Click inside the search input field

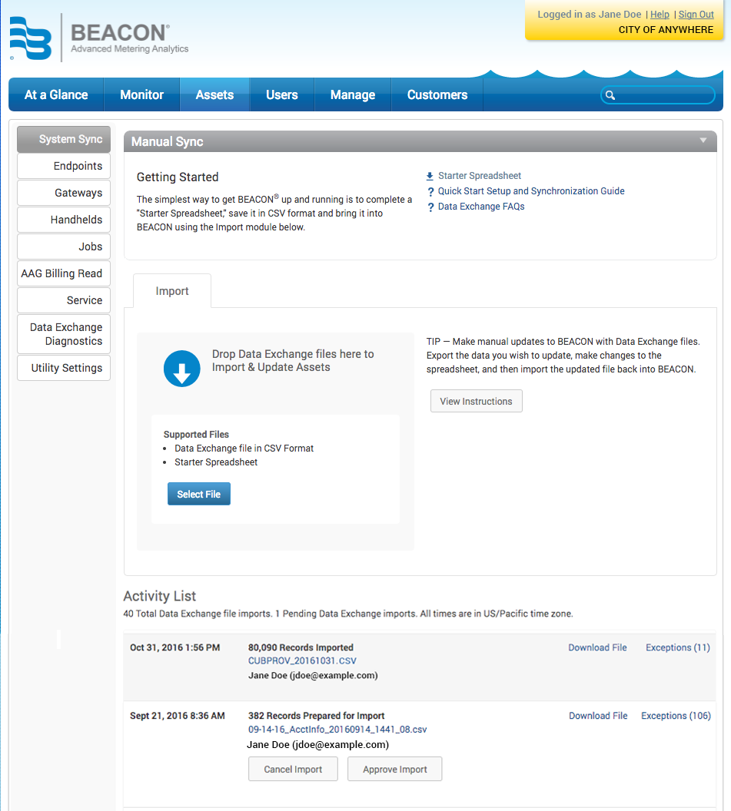(x=661, y=94)
